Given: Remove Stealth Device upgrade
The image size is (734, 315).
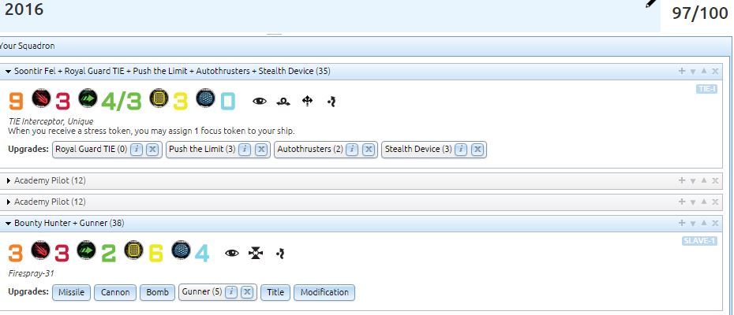Looking at the screenshot, I should [477, 149].
